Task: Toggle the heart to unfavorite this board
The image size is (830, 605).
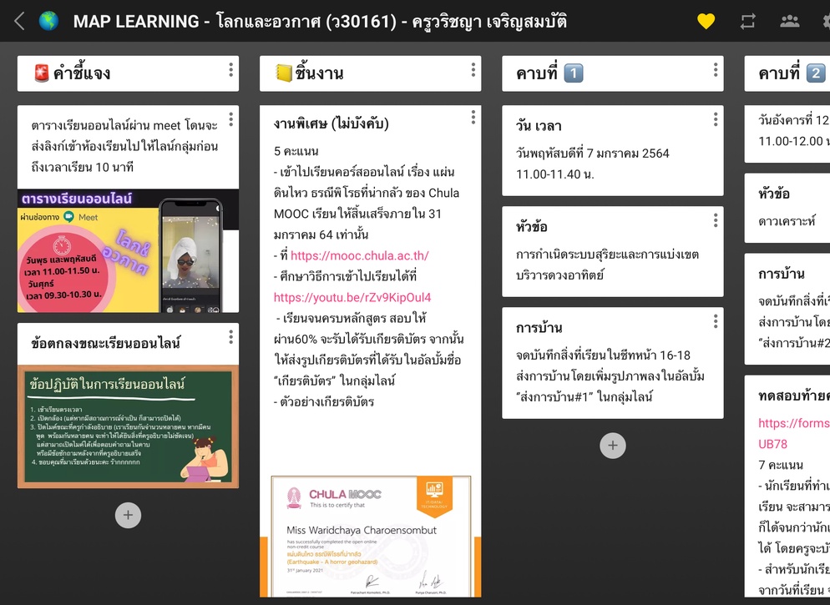Action: (706, 20)
